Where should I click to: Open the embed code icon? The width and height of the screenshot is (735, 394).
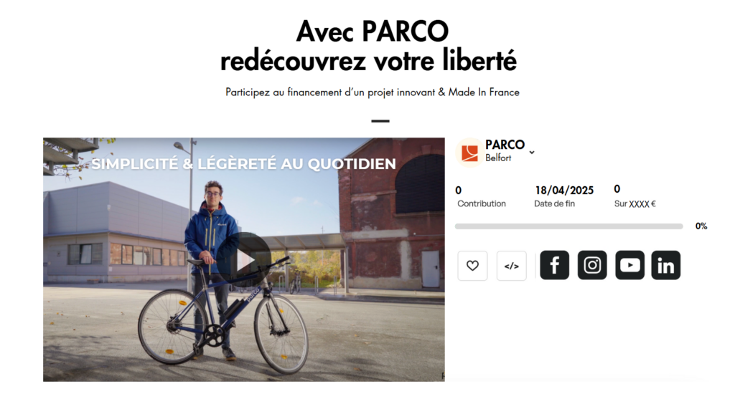click(x=511, y=266)
